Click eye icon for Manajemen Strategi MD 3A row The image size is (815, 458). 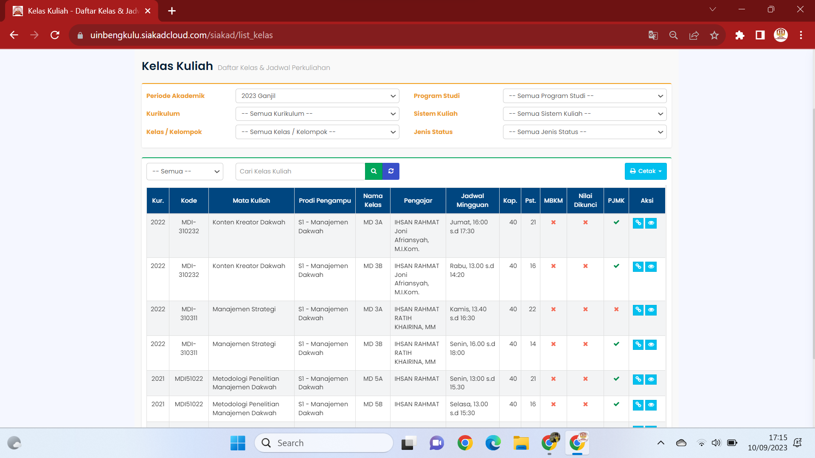click(x=651, y=310)
